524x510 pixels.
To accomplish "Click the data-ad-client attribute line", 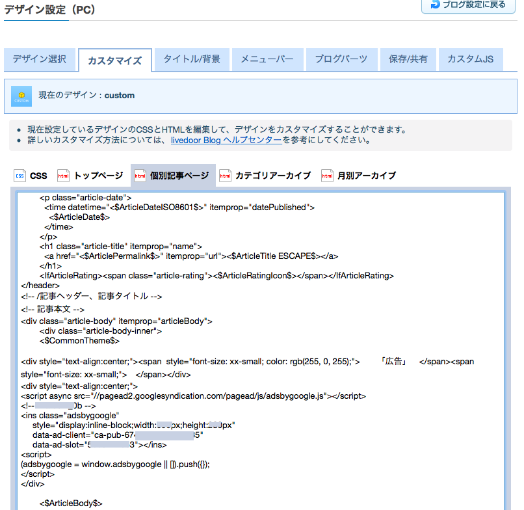I will click(x=118, y=435).
